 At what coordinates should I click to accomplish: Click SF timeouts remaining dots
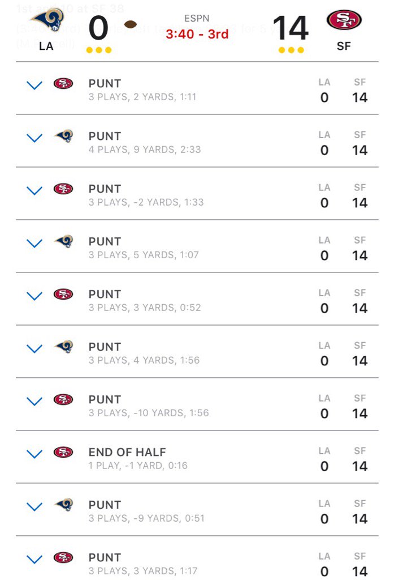(291, 50)
